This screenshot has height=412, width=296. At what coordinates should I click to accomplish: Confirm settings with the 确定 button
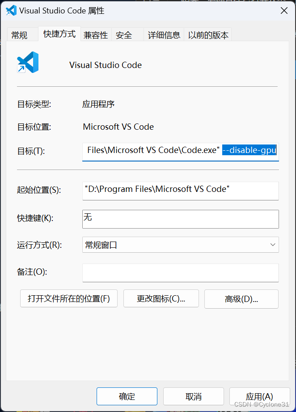click(127, 396)
